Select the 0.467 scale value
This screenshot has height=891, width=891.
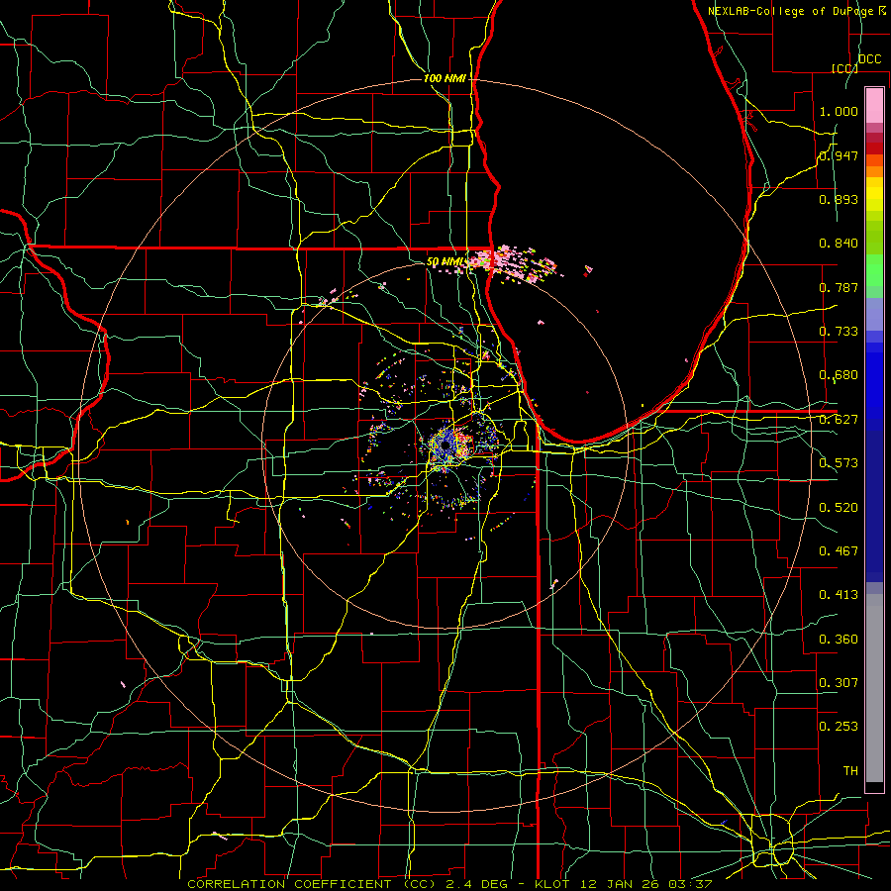tap(839, 551)
